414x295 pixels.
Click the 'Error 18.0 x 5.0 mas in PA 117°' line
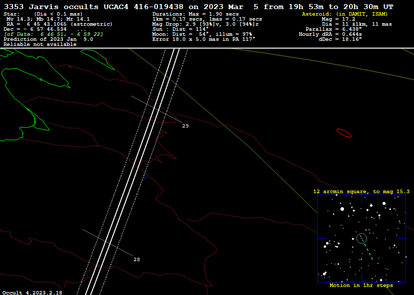(x=203, y=39)
